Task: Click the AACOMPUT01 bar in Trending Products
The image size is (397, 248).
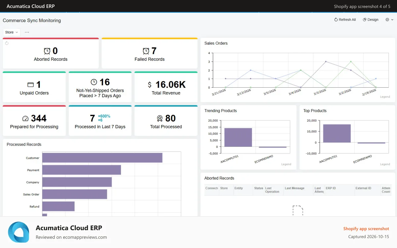Action: click(238, 137)
